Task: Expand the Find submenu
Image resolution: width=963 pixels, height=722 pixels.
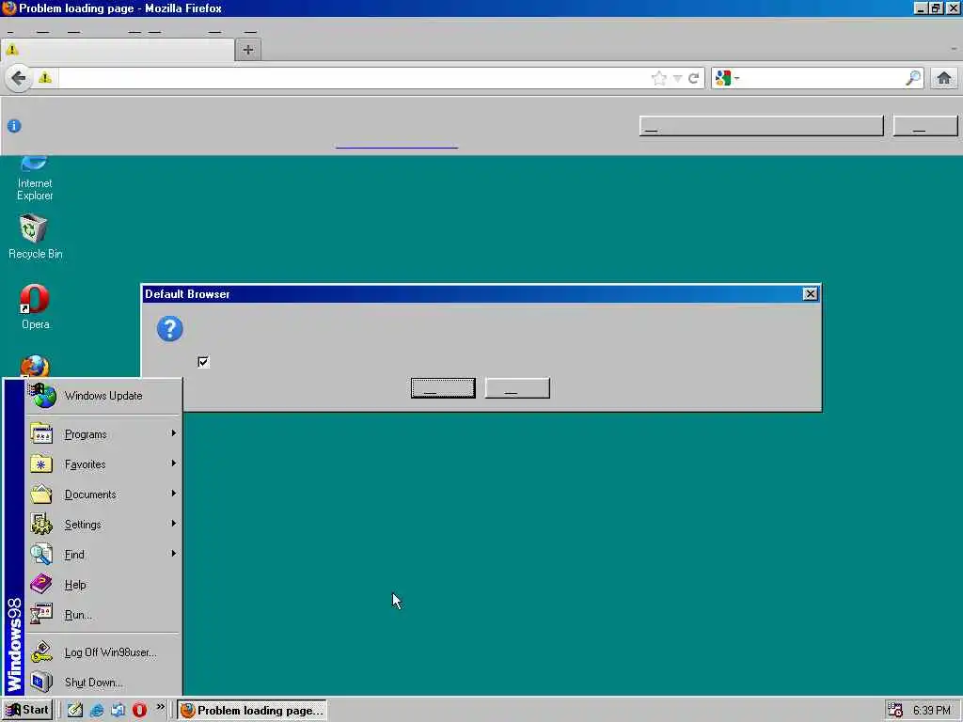Action: pos(103,555)
